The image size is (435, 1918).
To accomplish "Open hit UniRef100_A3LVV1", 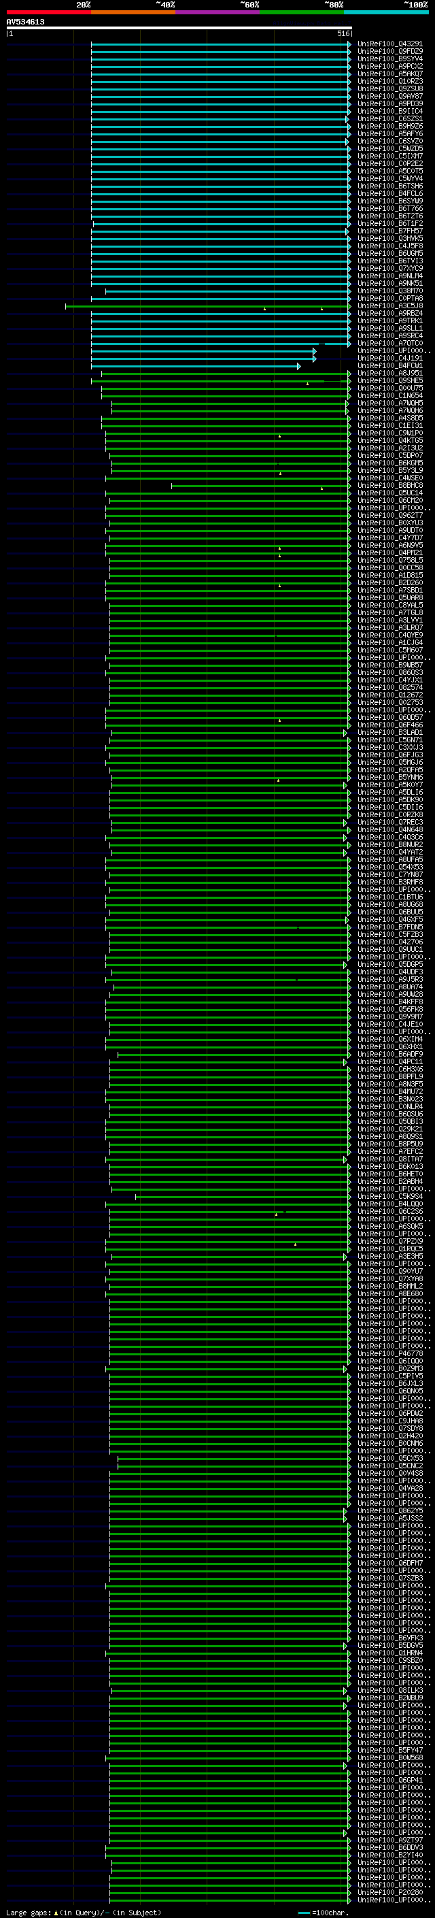I will tap(389, 619).
